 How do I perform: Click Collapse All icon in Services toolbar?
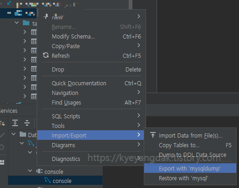(27, 123)
